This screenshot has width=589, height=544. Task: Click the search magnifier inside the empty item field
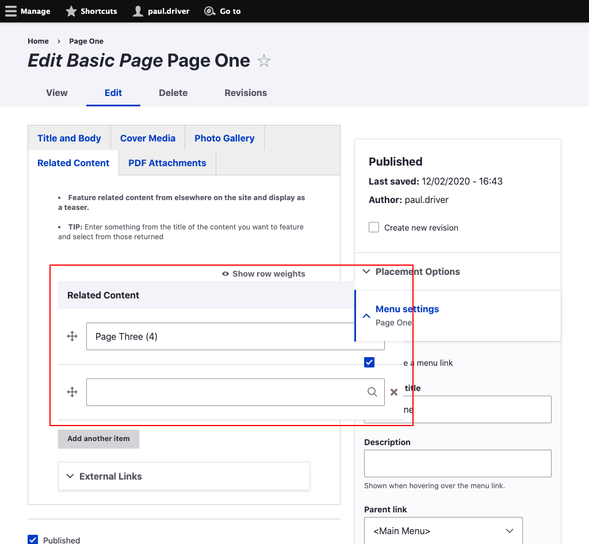pos(372,392)
